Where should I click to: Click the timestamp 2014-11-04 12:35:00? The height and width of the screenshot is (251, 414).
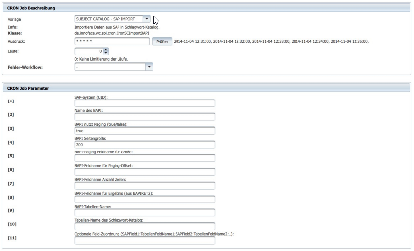tap(350, 42)
